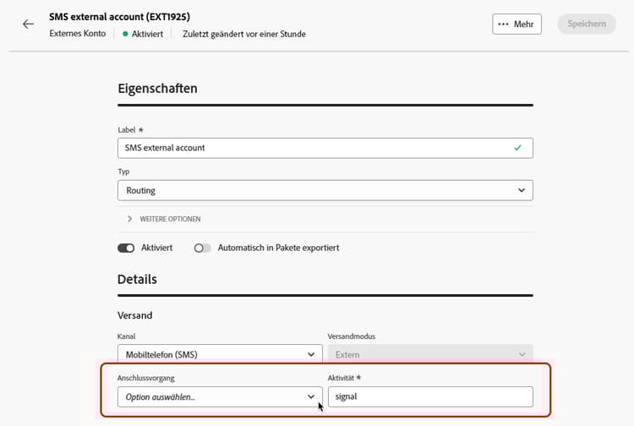Open the Mehr options menu

coord(516,24)
